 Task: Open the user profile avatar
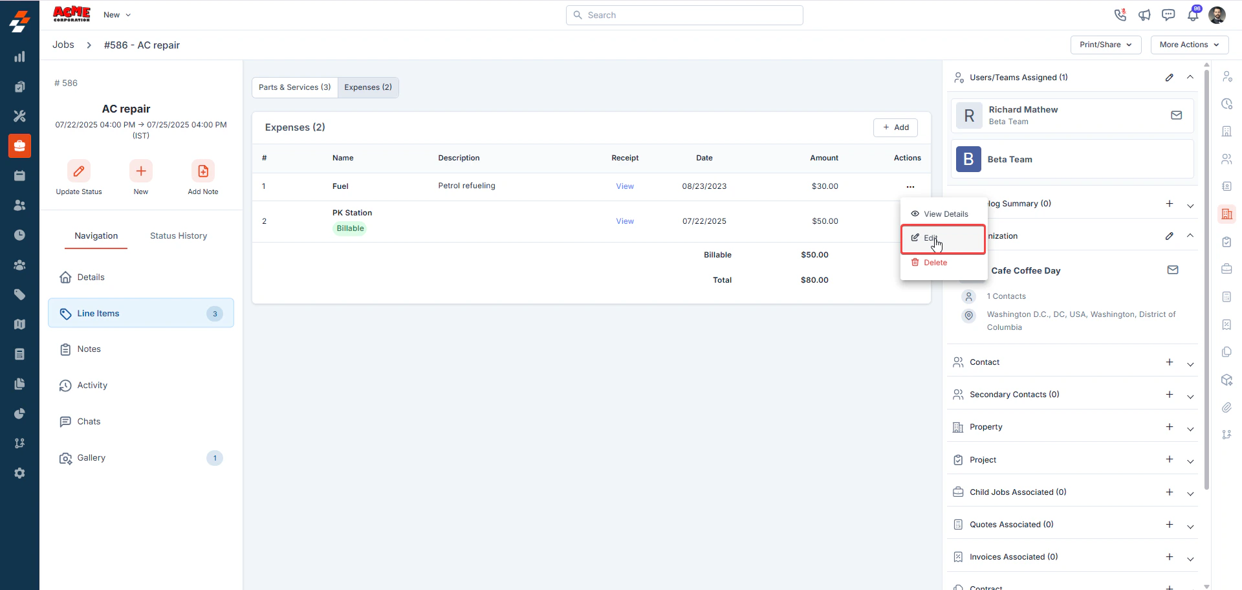click(1217, 15)
